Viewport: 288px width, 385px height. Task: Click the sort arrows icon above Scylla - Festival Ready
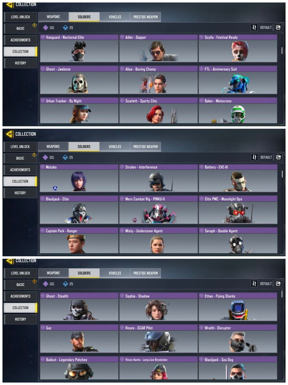click(254, 27)
